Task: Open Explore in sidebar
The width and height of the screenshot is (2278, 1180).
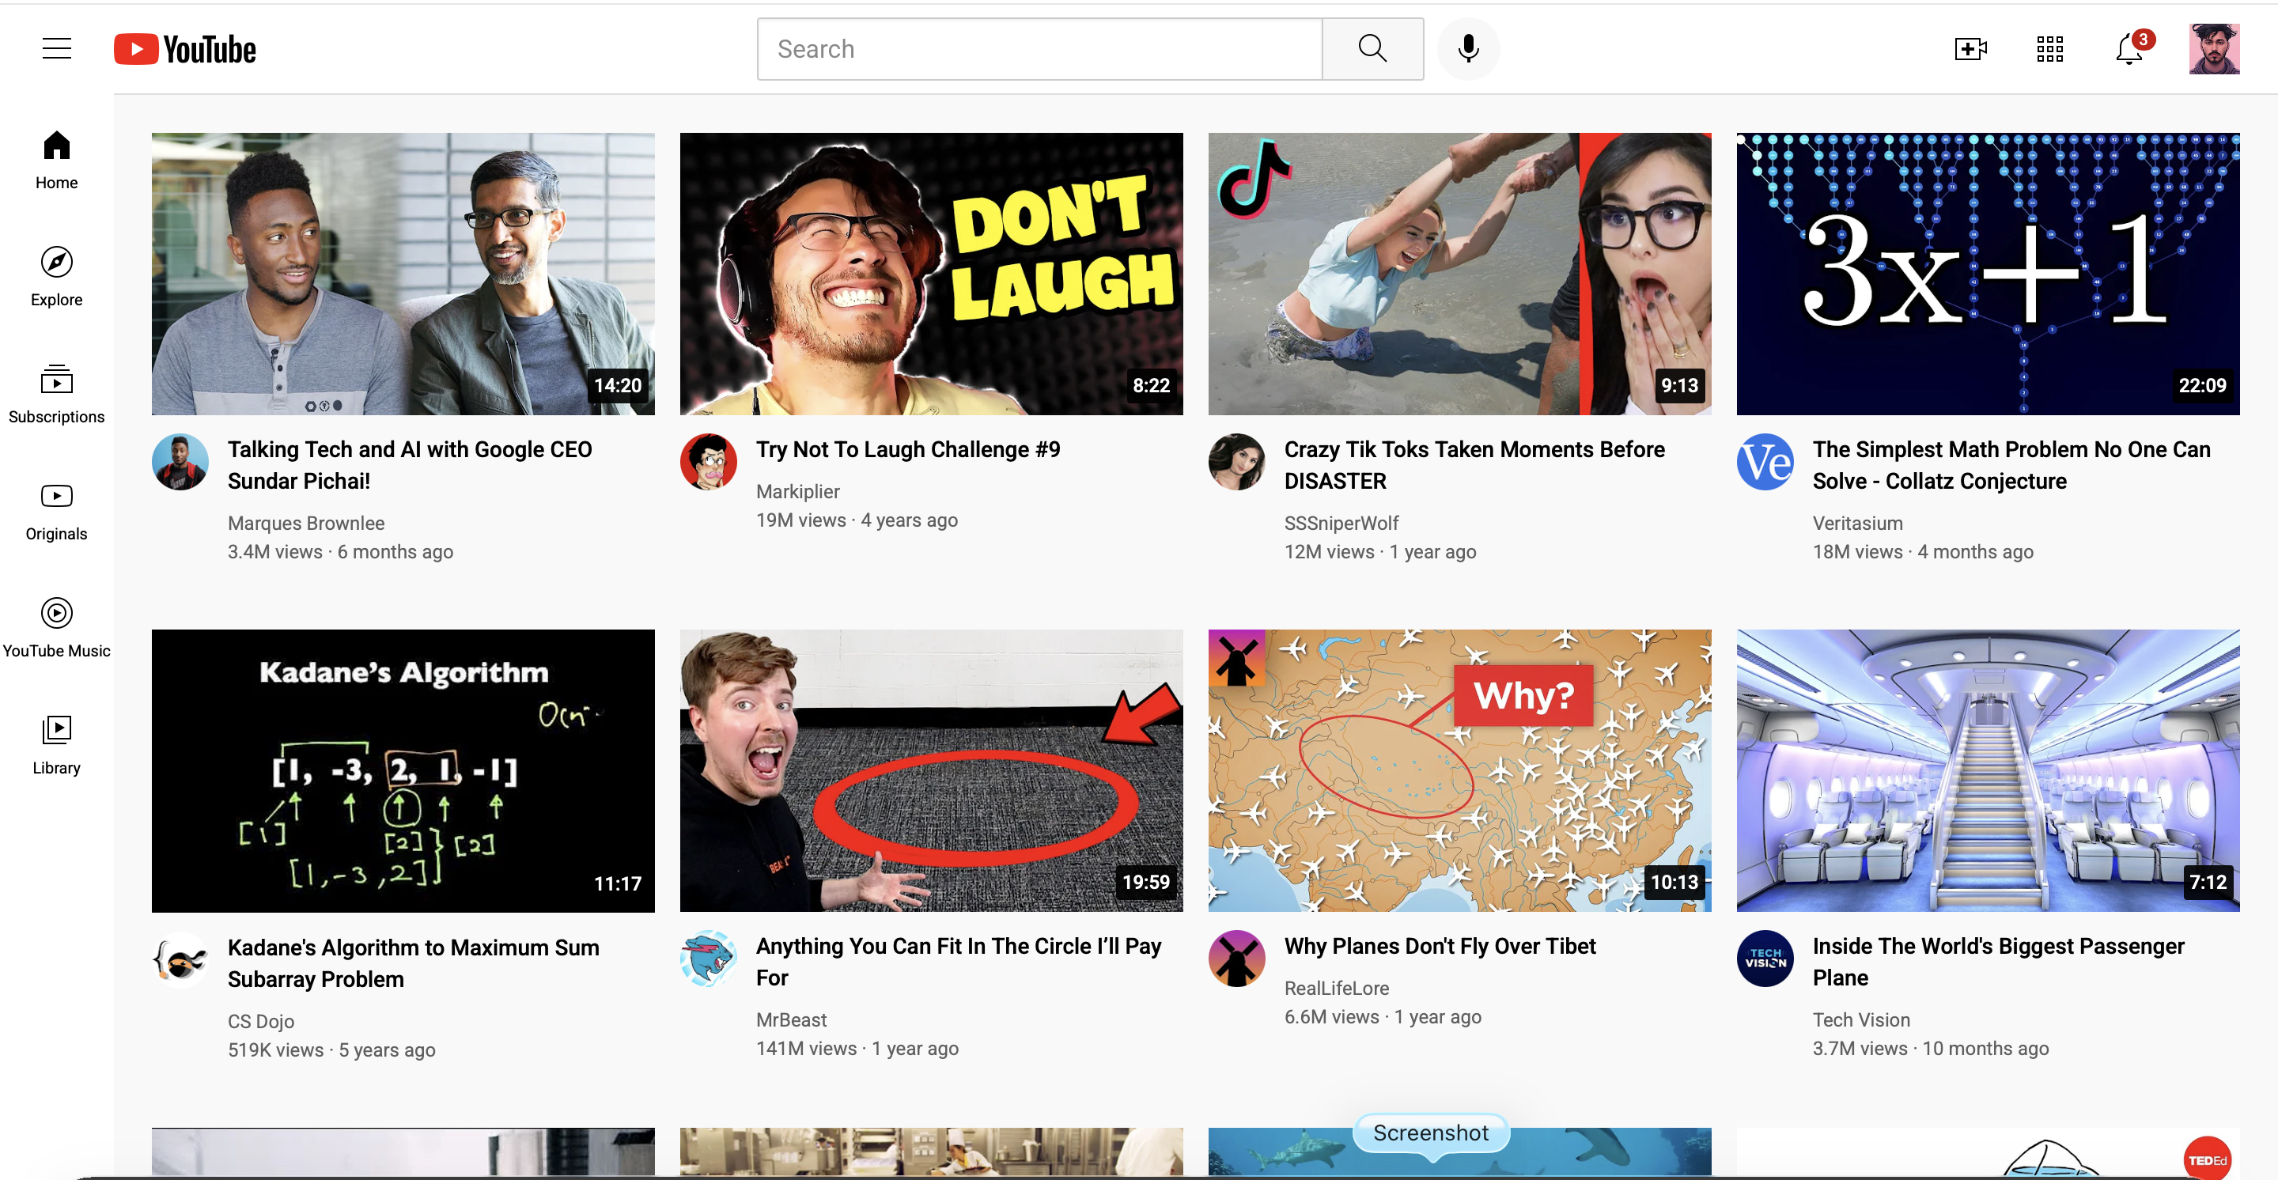Action: pos(57,277)
